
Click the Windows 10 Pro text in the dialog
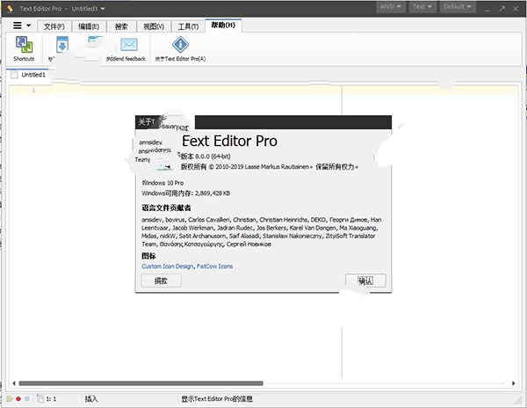162,183
